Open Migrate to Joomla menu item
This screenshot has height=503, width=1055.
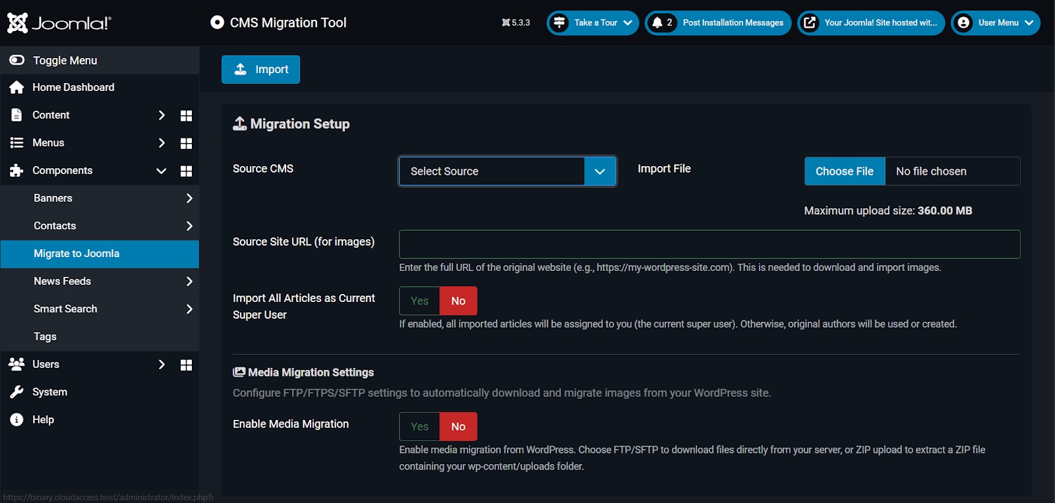pos(76,254)
